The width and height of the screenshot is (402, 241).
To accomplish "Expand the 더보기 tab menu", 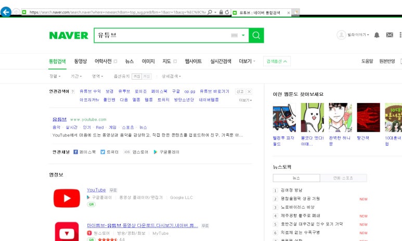I will coord(247,61).
